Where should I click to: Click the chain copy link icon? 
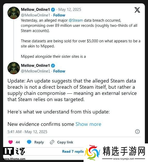point(52,142)
